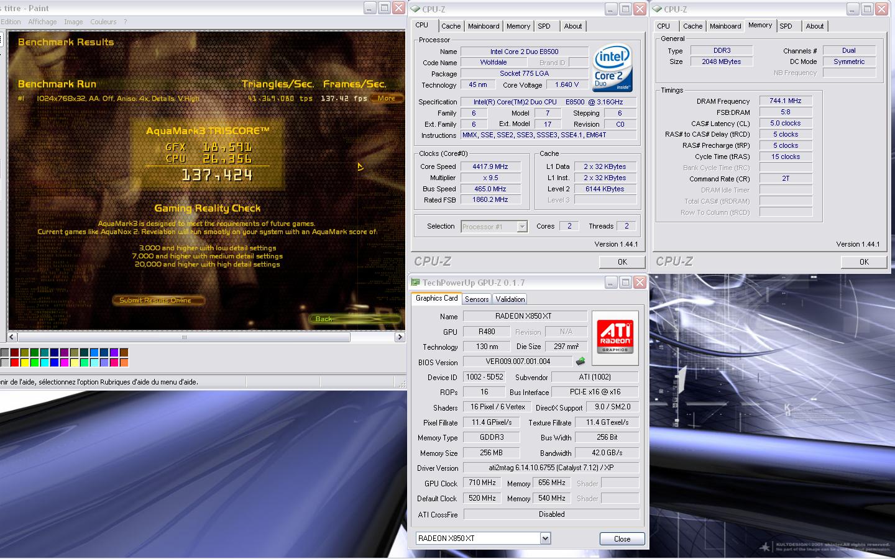This screenshot has height=559, width=895.
Task: Click the Intel Core 2 Duo logo
Action: pos(612,67)
